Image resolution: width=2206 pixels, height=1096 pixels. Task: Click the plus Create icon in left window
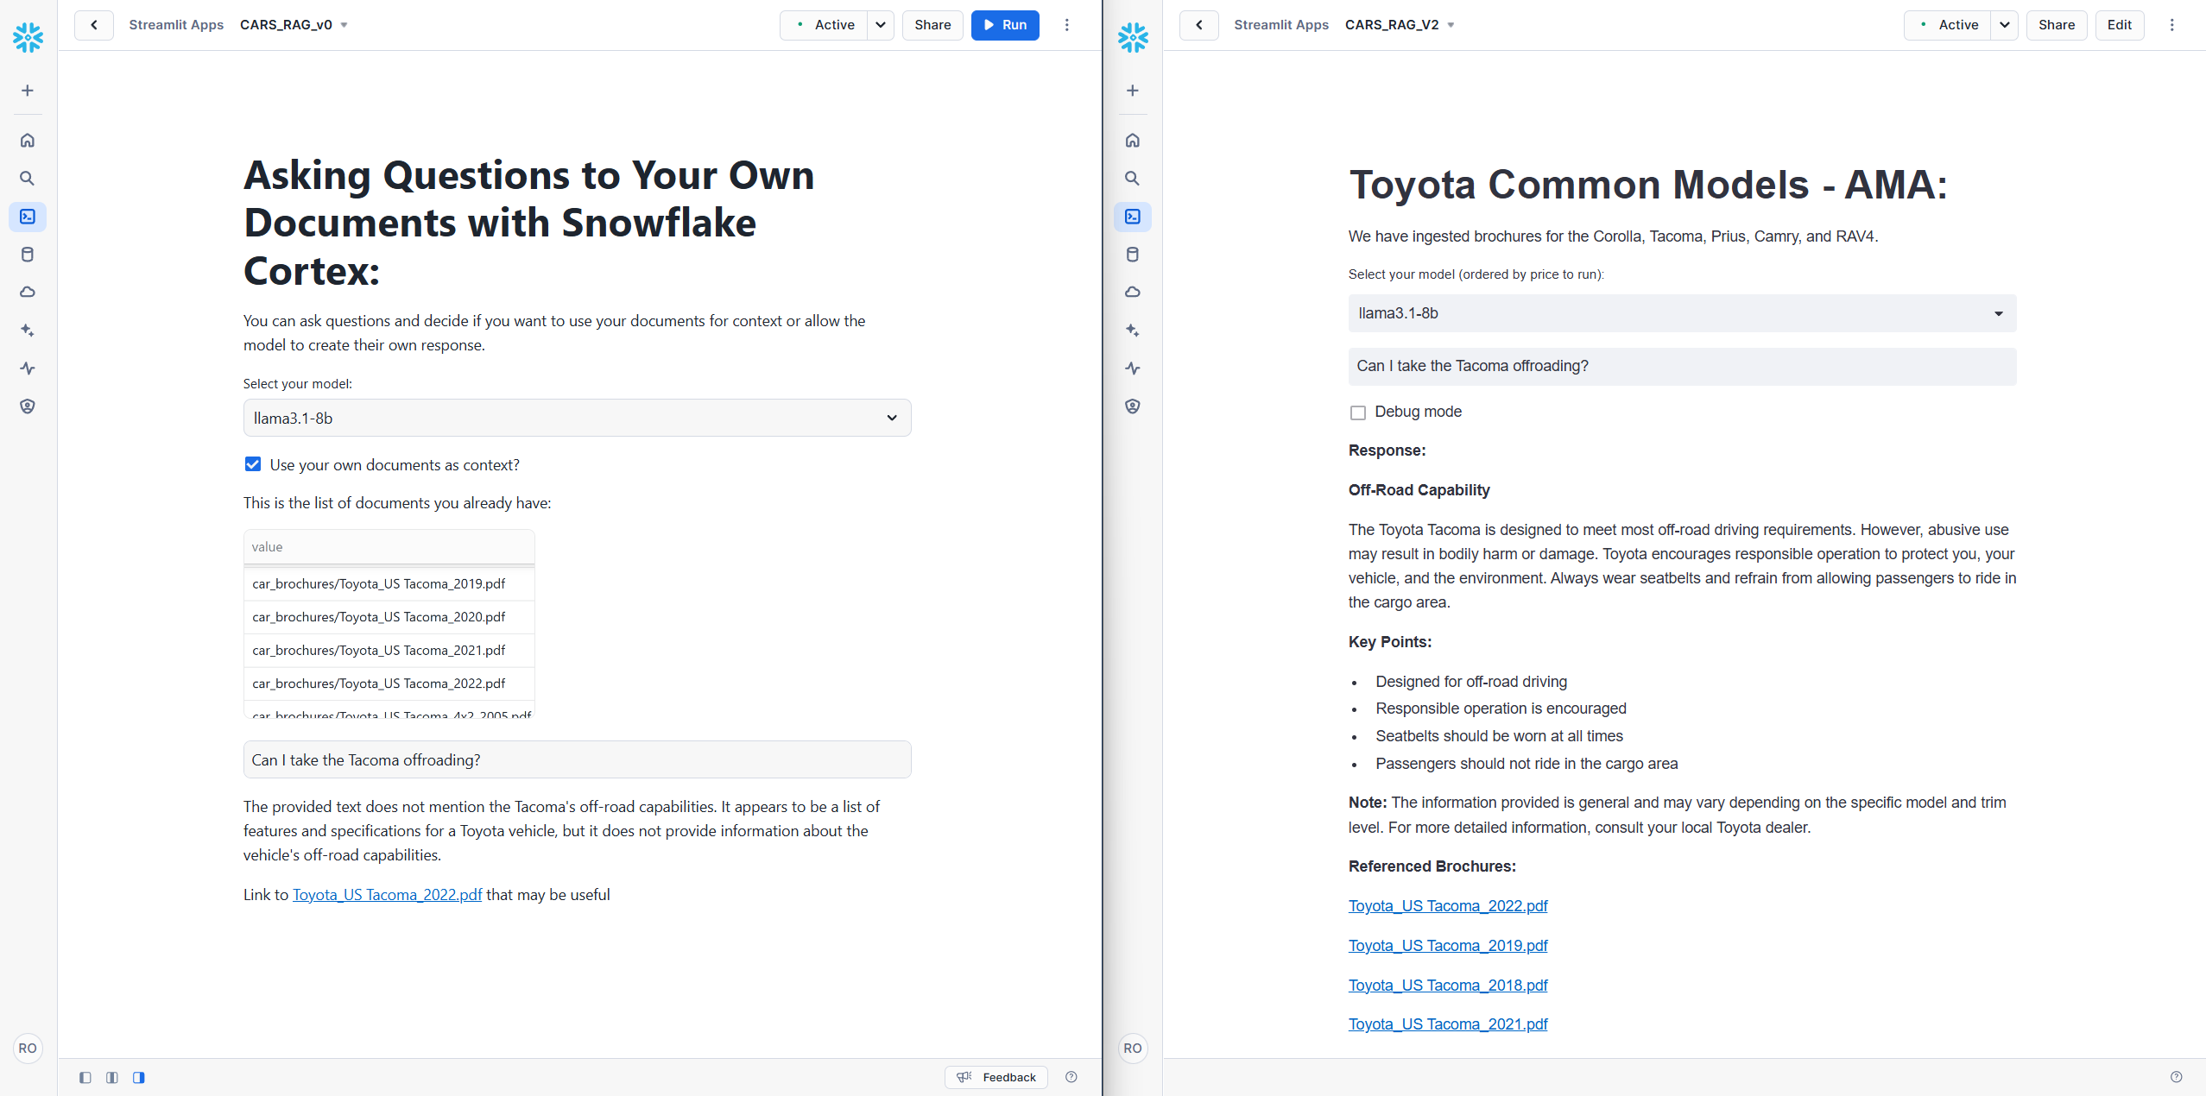[28, 91]
